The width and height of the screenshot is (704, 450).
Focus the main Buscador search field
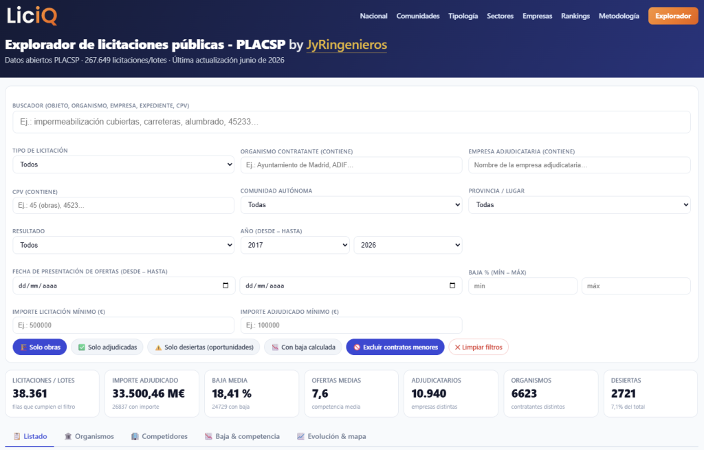tap(351, 122)
